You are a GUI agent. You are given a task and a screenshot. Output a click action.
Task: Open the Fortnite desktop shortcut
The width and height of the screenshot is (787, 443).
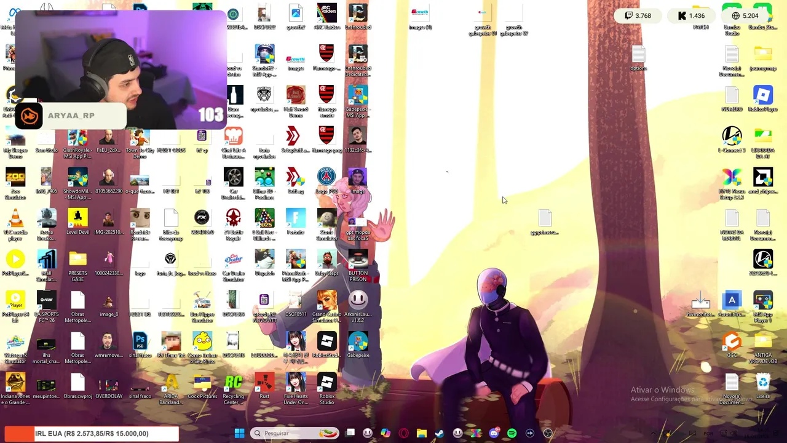coord(295,221)
